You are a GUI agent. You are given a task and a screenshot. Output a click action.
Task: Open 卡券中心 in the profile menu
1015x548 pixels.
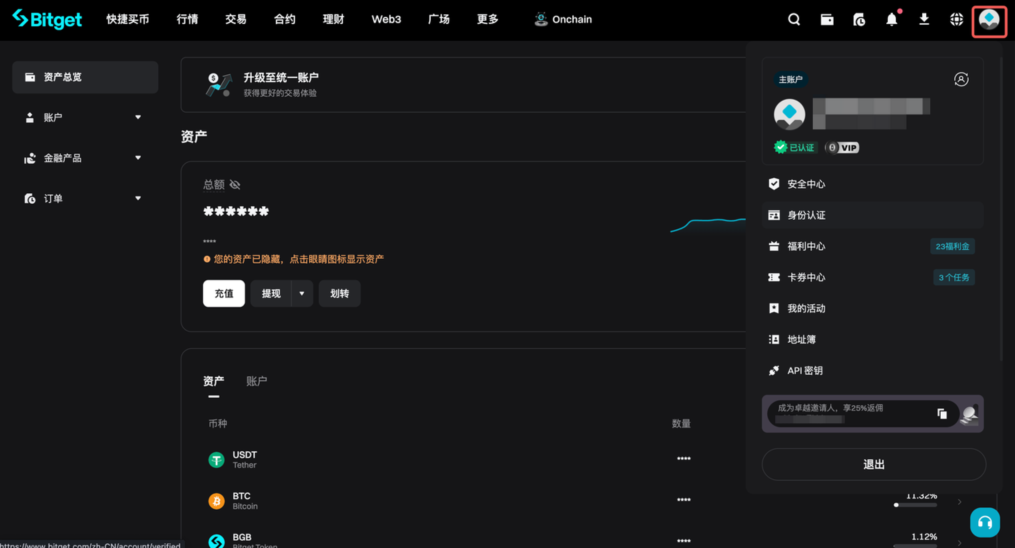(x=872, y=277)
